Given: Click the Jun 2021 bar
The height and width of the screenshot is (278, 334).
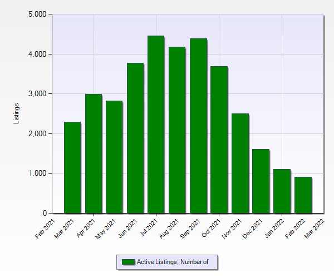Looking at the screenshot, I should [x=135, y=138].
